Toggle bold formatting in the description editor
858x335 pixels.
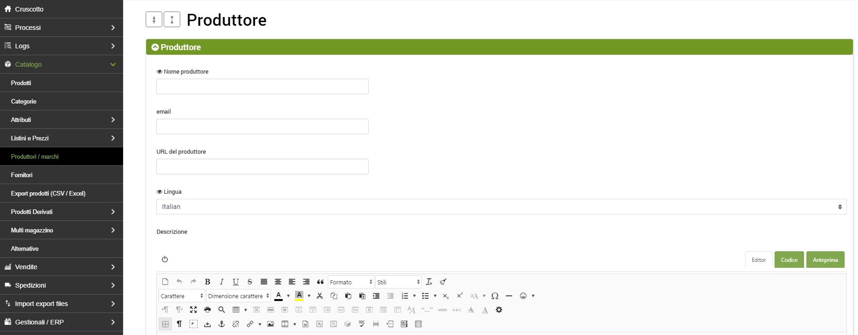pyautogui.click(x=207, y=282)
